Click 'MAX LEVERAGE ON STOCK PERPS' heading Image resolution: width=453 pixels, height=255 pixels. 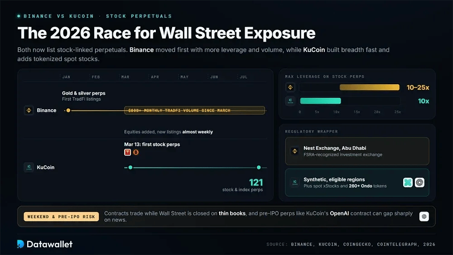click(x=325, y=77)
